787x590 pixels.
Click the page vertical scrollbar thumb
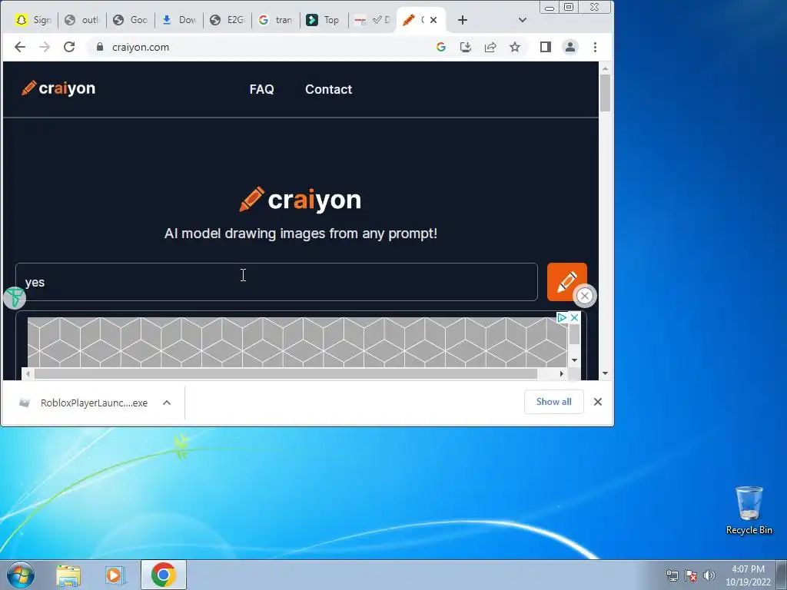pos(606,93)
